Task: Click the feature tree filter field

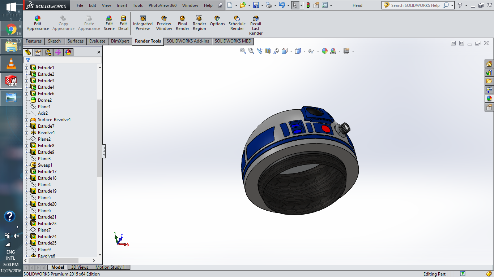Action: [x=63, y=60]
